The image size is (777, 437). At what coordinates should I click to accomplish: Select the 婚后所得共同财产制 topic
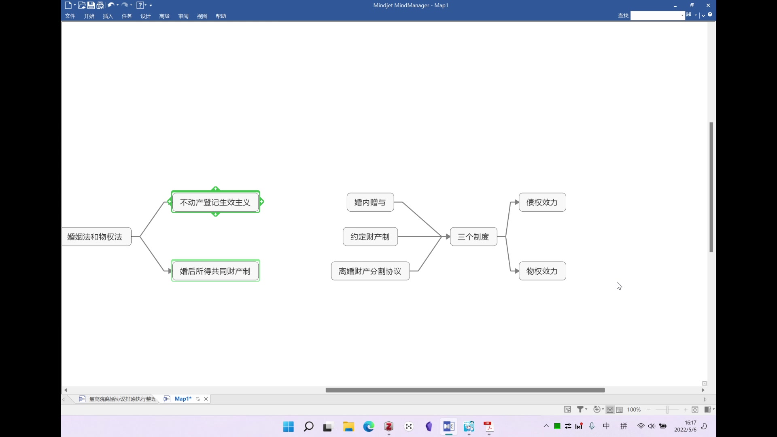click(215, 271)
